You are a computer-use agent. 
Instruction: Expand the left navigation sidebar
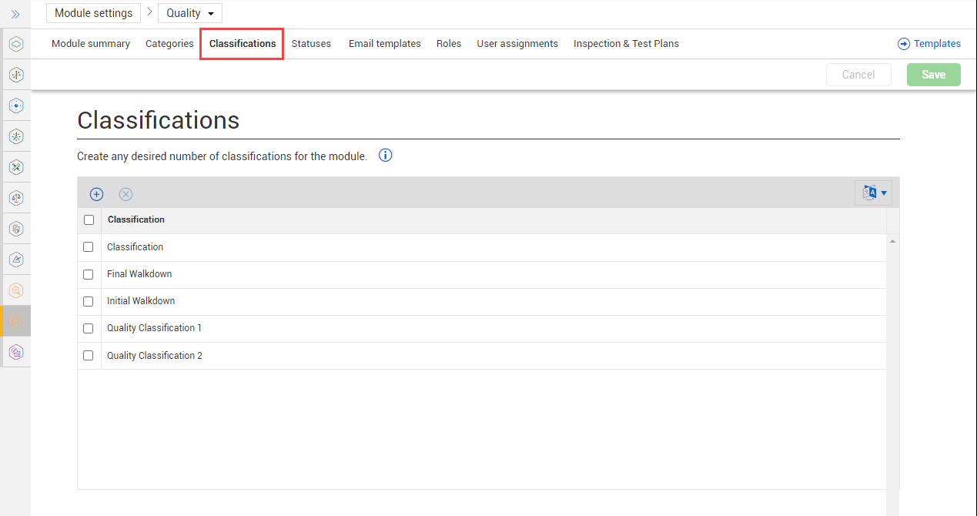[x=15, y=14]
